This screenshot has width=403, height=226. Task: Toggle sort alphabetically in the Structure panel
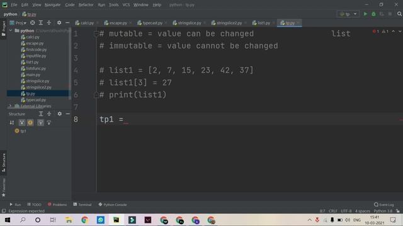(x=12, y=123)
